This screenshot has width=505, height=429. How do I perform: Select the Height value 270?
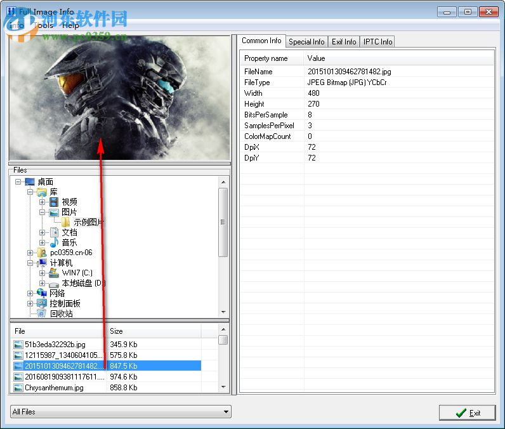point(313,103)
